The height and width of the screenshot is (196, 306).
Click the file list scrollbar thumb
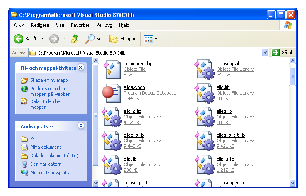292,77
